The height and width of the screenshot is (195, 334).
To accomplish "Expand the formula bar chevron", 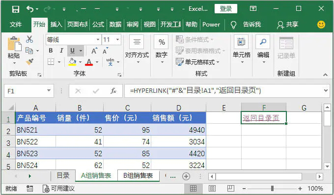I will tap(326, 90).
